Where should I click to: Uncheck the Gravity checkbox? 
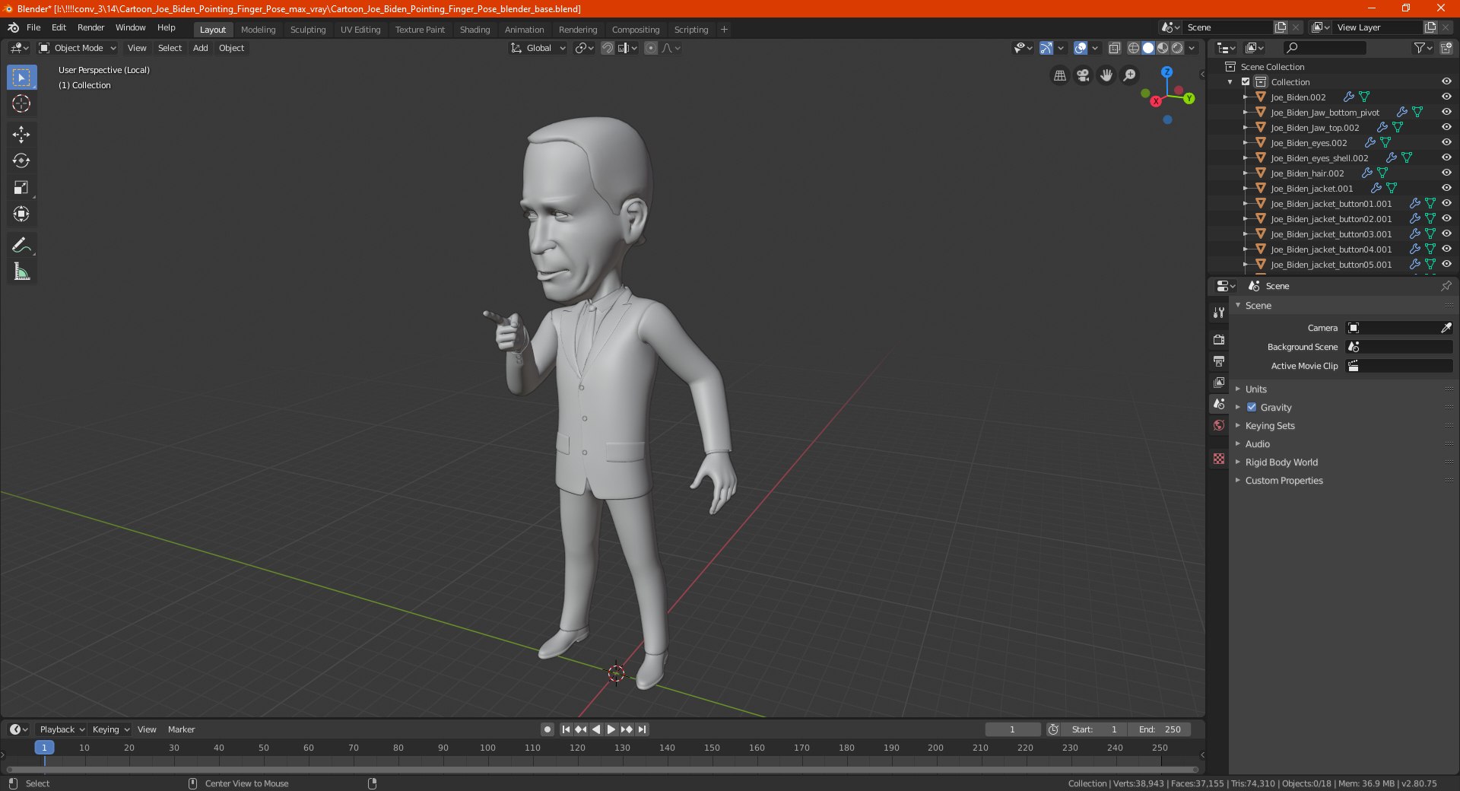[x=1252, y=407]
